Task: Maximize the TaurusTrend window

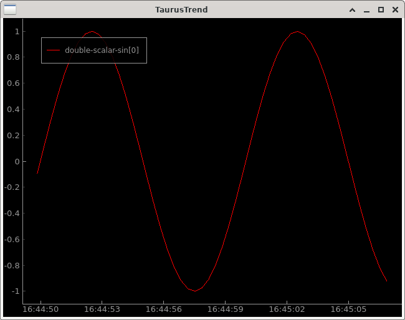Action: [381, 10]
